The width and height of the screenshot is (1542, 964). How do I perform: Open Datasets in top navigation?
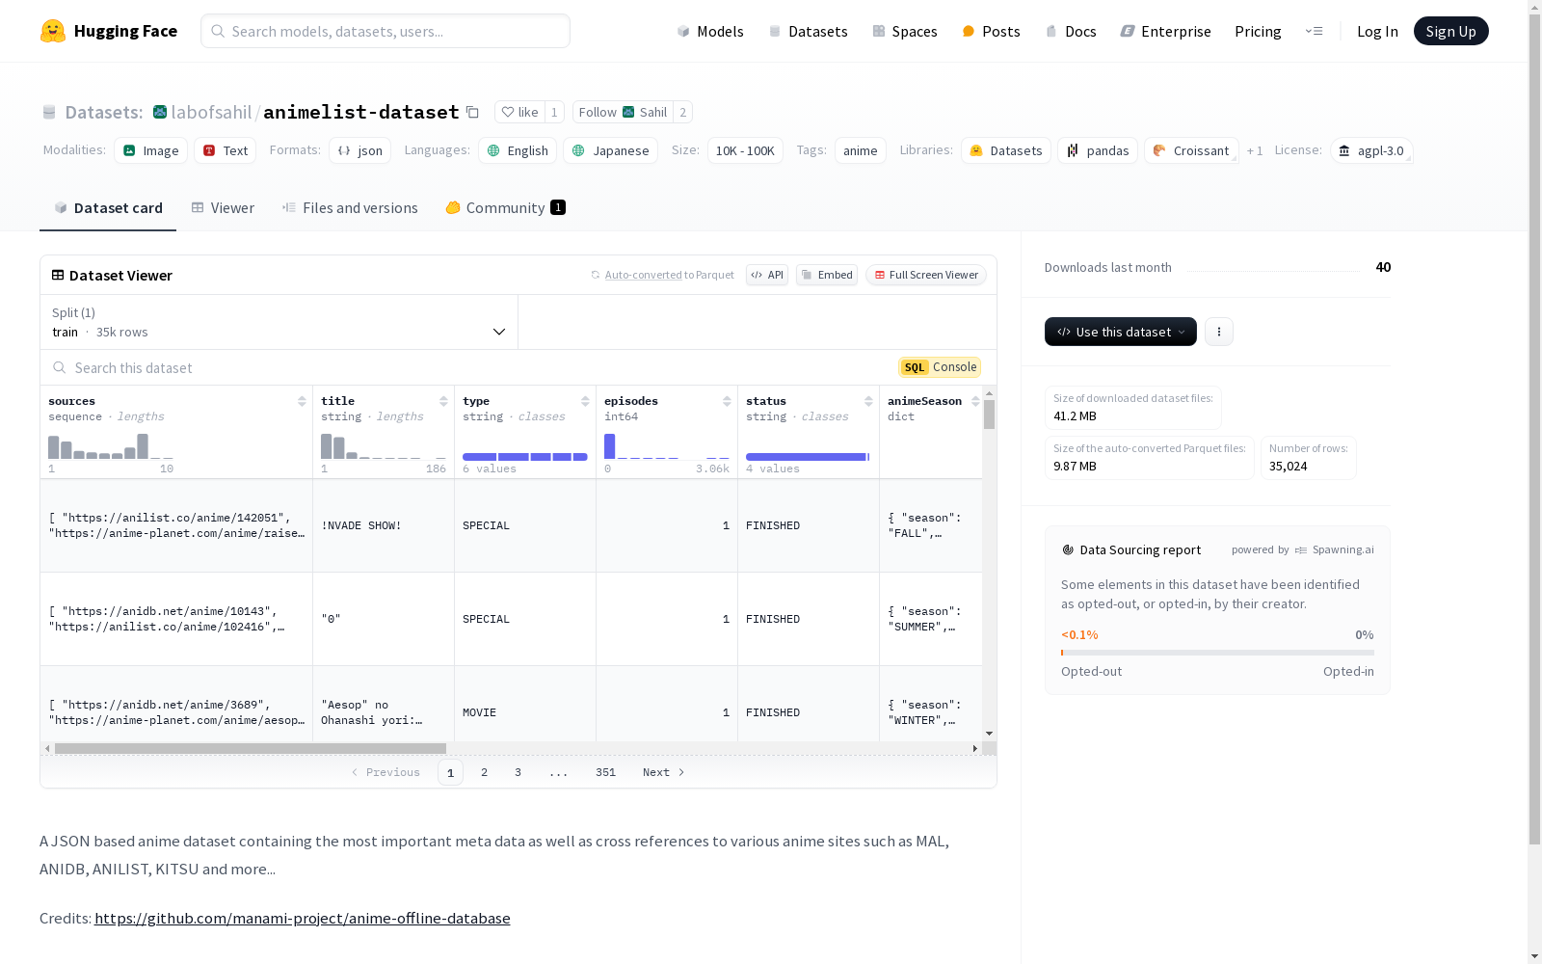coord(808,31)
